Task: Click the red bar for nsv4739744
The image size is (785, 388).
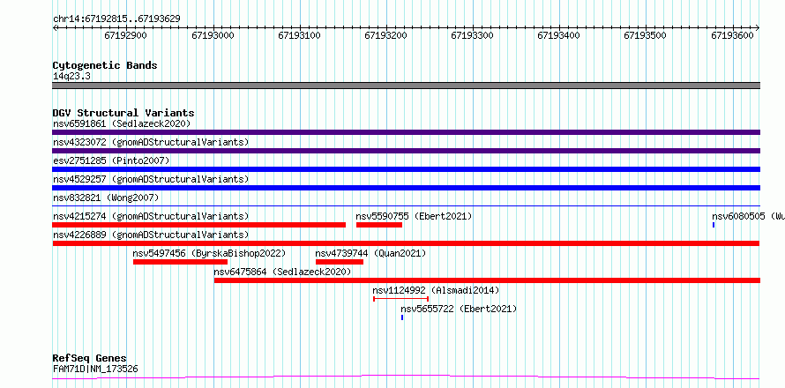Action: [340, 262]
